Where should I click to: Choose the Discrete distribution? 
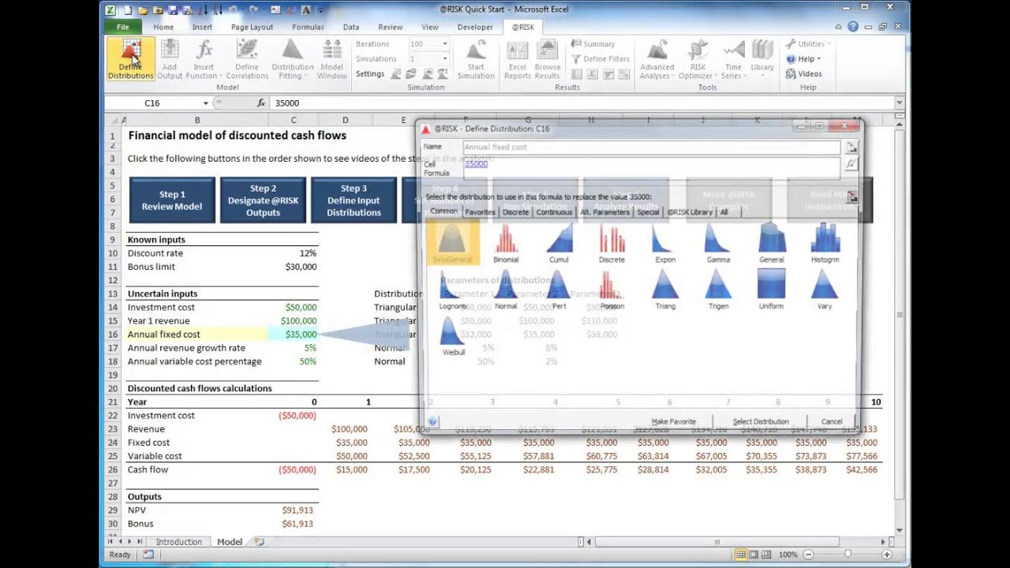(x=612, y=243)
